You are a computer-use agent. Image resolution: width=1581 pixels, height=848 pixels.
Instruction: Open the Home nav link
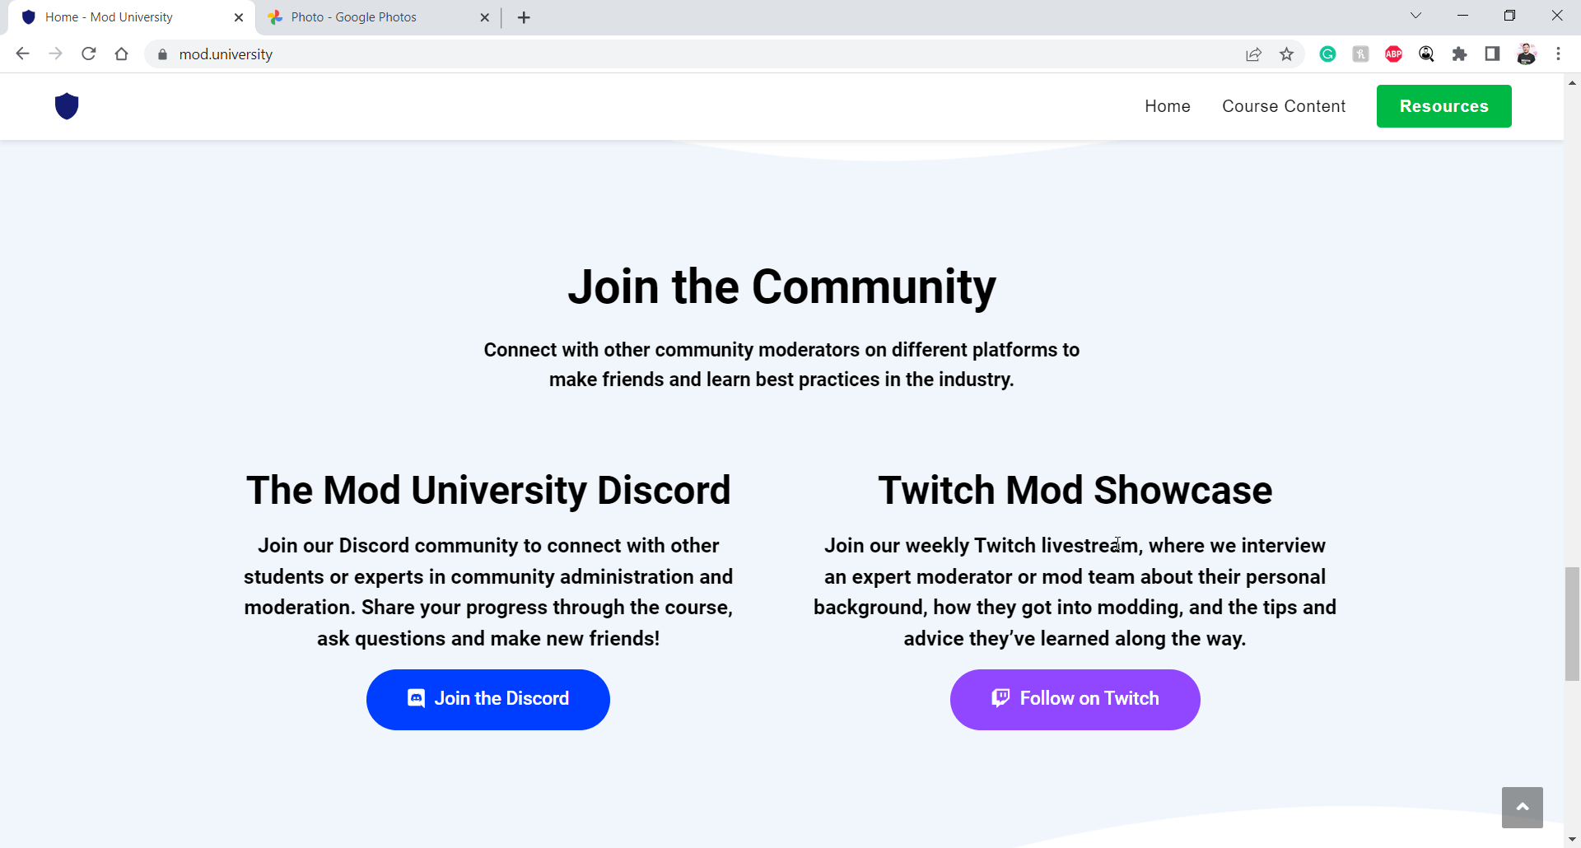1168,106
